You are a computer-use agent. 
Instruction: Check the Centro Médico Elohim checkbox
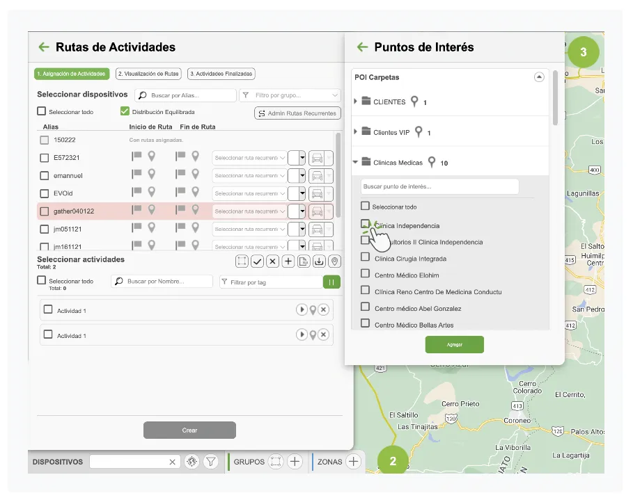click(x=365, y=273)
